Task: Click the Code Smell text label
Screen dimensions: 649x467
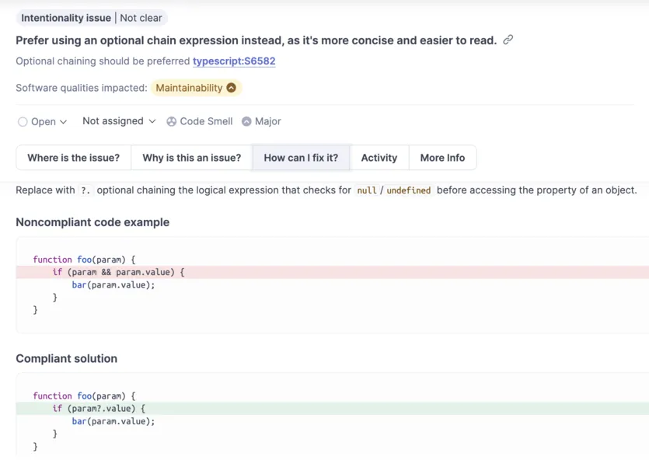Action: click(x=205, y=122)
